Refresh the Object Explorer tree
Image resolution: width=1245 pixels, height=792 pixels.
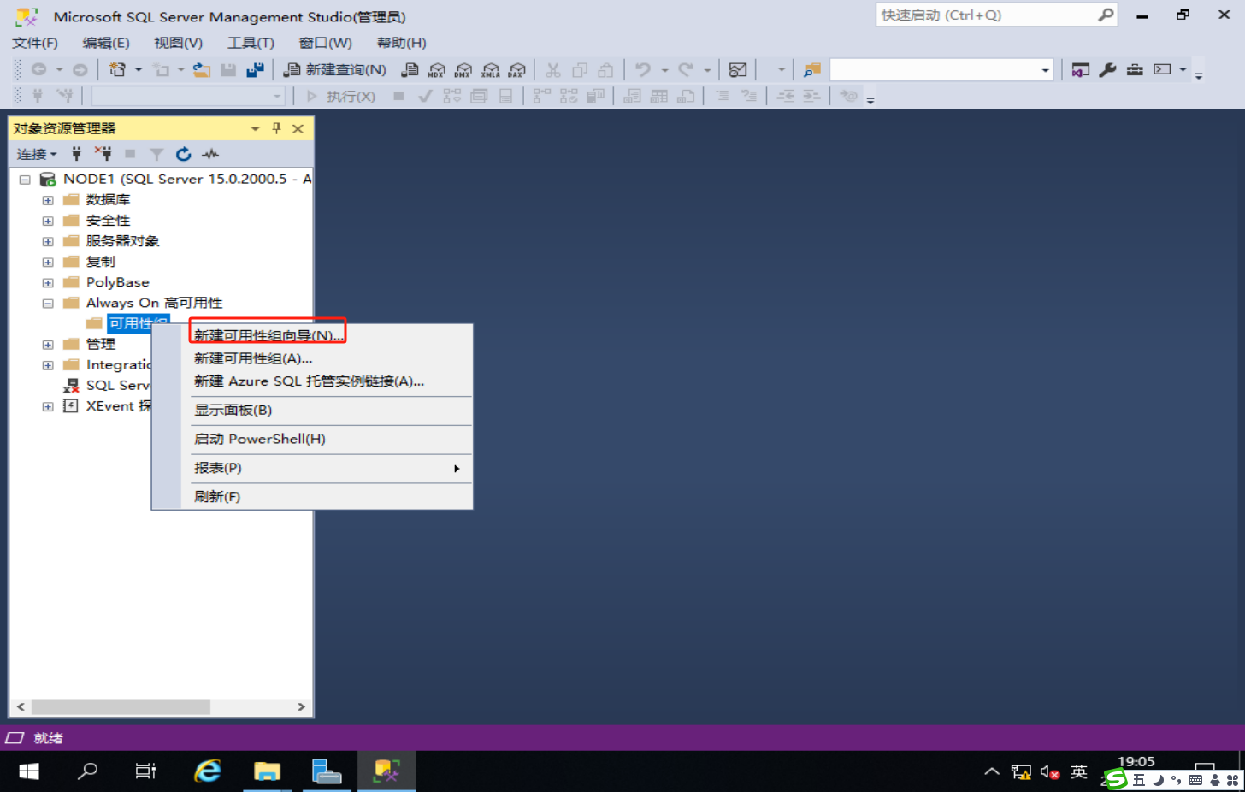pyautogui.click(x=183, y=154)
